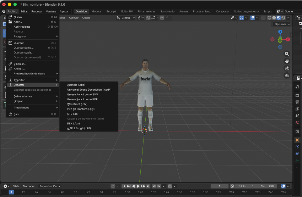Image resolution: width=302 pixels, height=197 pixels.
Task: Click Guardar como... in Archivo menu
Action: (23, 47)
